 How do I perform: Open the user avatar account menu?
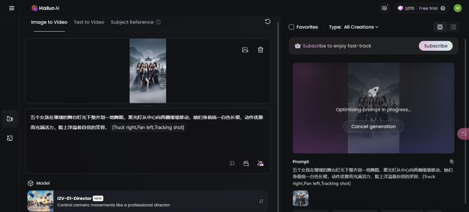[457, 8]
